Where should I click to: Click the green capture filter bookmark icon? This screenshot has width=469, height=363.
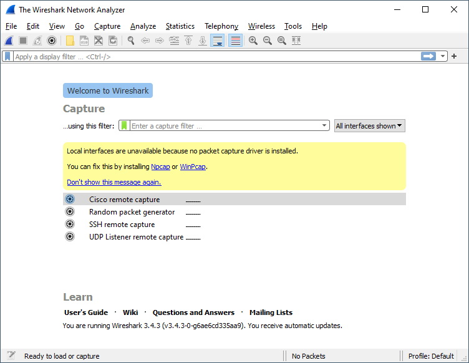(124, 125)
